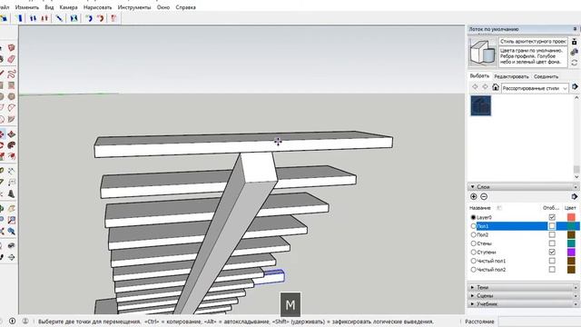581x327 pixels.
Task: Select the Look Around eye tool
Action: coord(12,245)
